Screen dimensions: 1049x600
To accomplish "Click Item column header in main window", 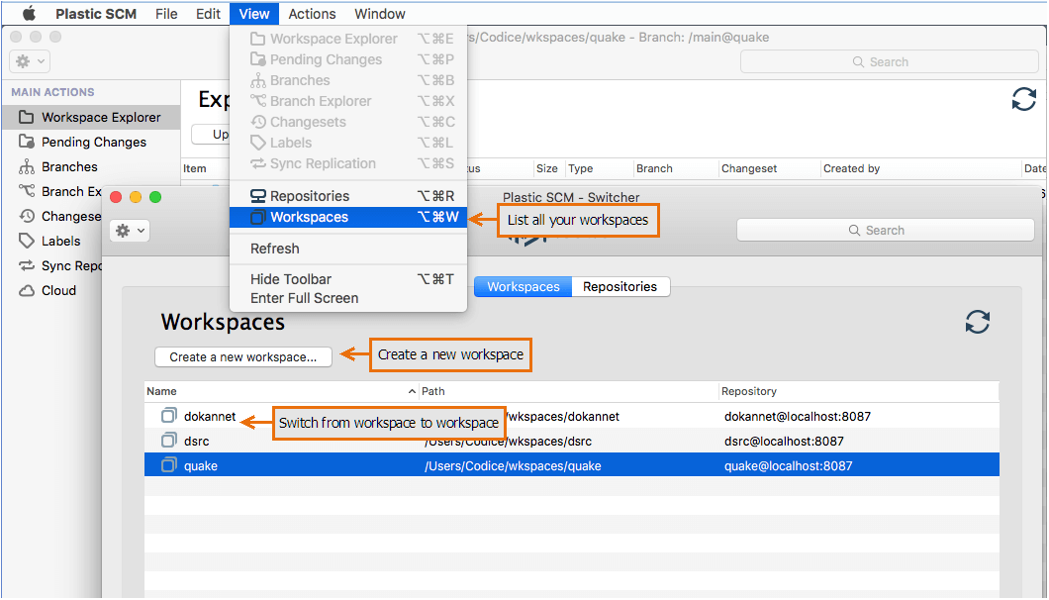I will (x=195, y=168).
